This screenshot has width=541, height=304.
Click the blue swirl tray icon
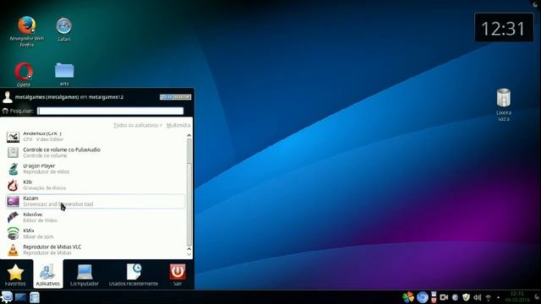click(423, 297)
